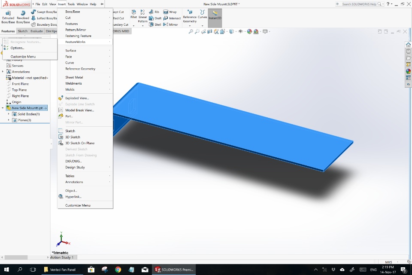Choose Exploded View from Insert menu

[x=85, y=98]
